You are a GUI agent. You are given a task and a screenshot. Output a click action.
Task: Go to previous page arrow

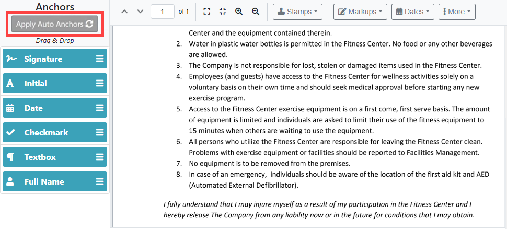124,12
